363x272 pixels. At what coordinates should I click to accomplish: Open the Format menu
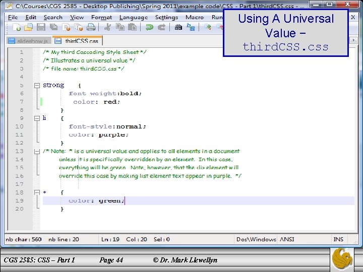101,17
